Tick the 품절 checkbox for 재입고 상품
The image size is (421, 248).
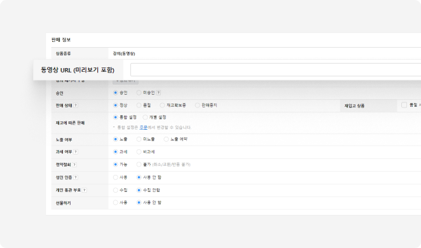click(404, 105)
